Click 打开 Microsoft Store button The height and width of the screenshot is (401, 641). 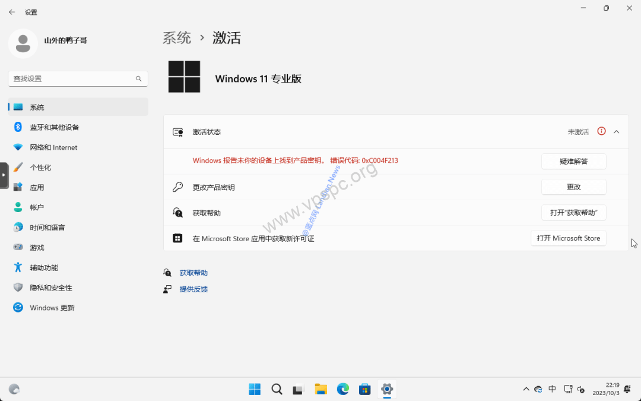(x=568, y=238)
